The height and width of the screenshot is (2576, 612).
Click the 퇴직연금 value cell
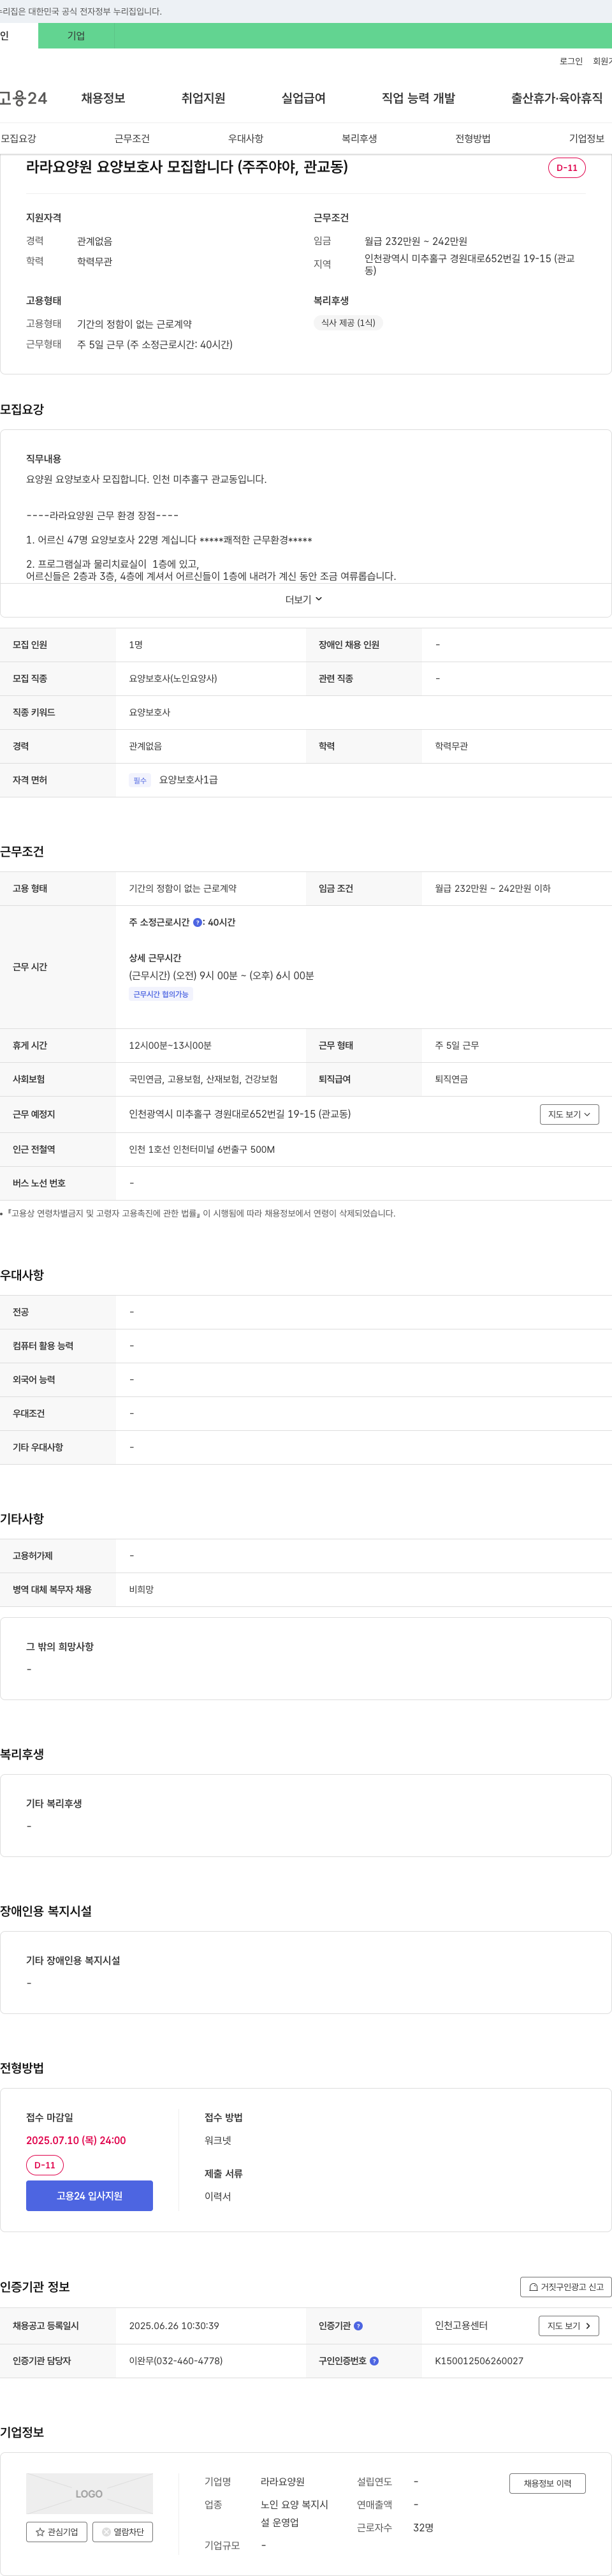pyautogui.click(x=451, y=1080)
